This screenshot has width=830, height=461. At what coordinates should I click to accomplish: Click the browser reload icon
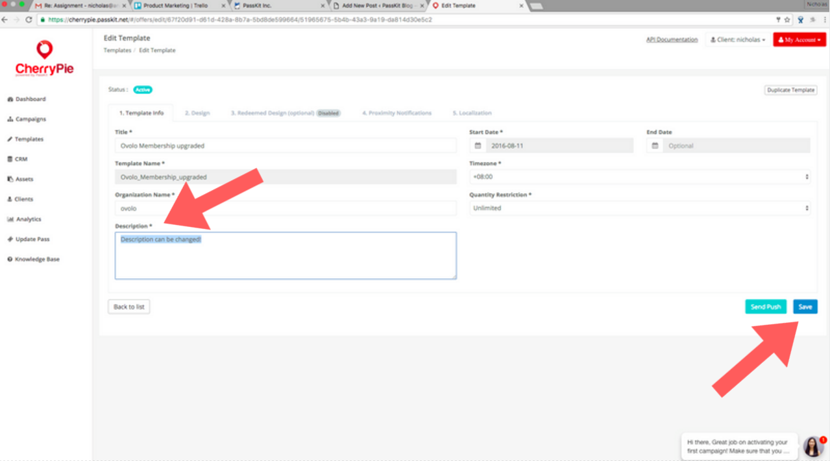coord(29,19)
